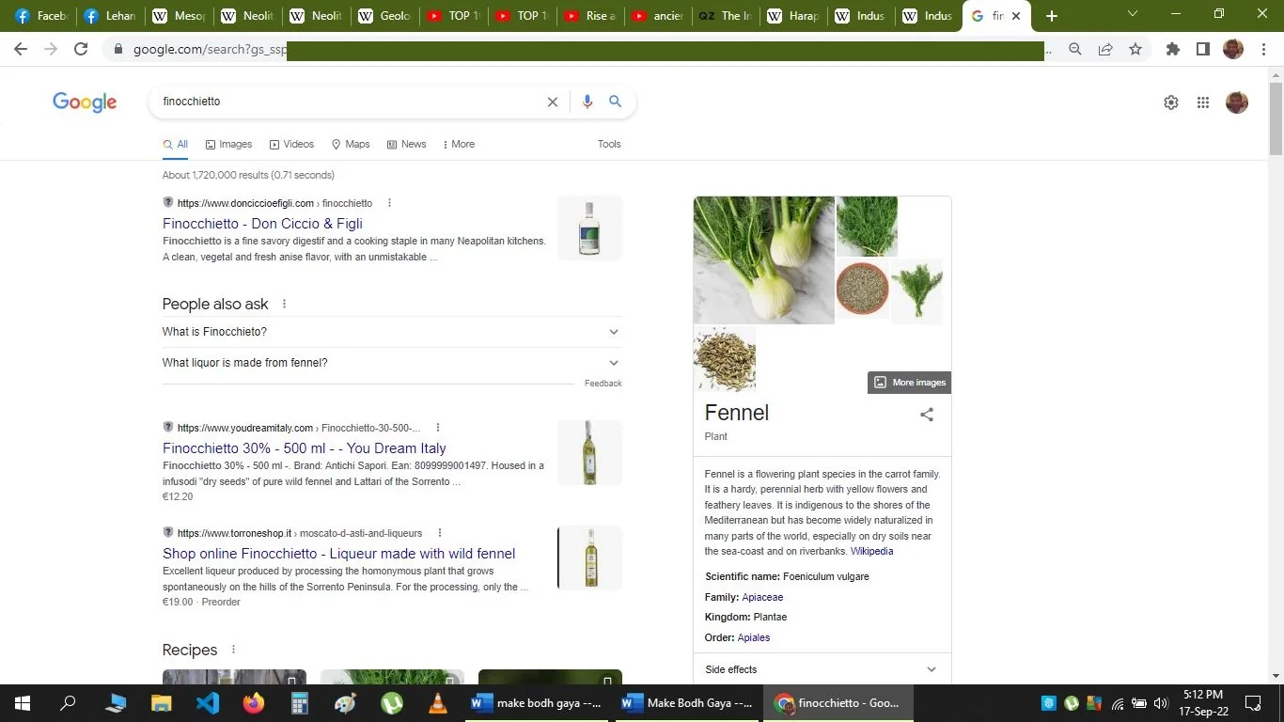Submit search with the magnifier icon

click(x=616, y=102)
